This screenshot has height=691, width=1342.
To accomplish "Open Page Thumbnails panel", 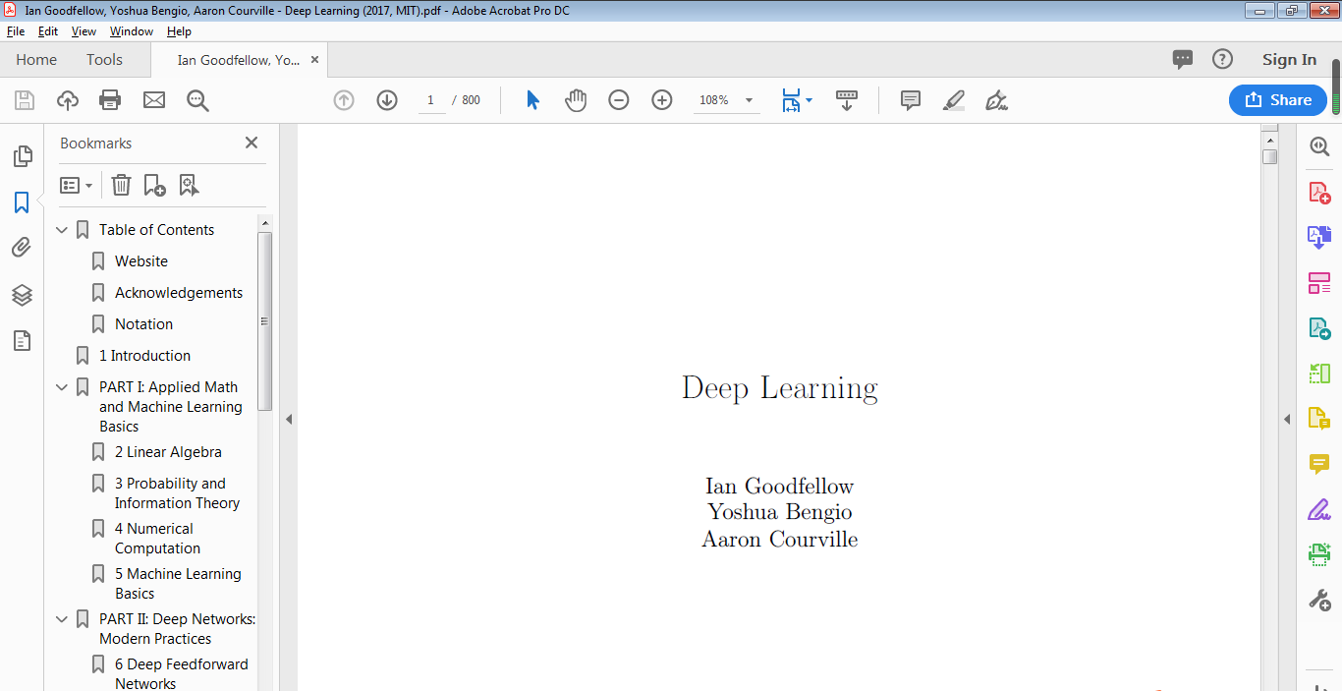I will [x=22, y=156].
